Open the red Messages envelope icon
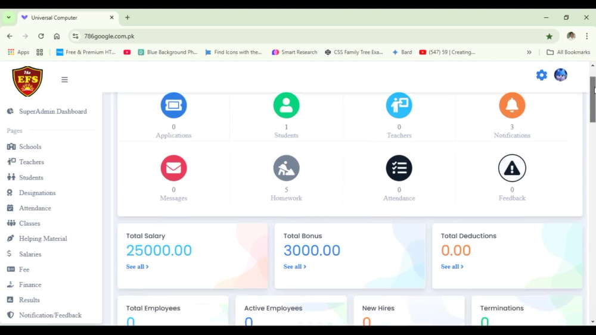The image size is (596, 335). click(173, 168)
